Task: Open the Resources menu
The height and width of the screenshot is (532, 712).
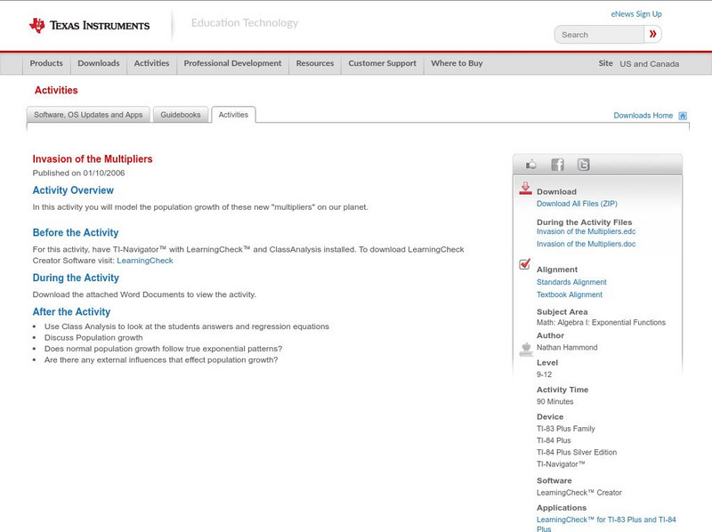Action: [315, 63]
